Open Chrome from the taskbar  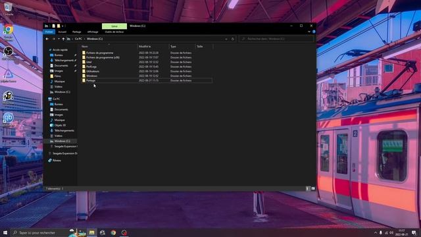pos(113,232)
